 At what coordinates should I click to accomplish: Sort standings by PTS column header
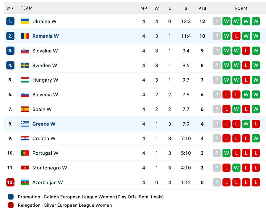point(202,8)
